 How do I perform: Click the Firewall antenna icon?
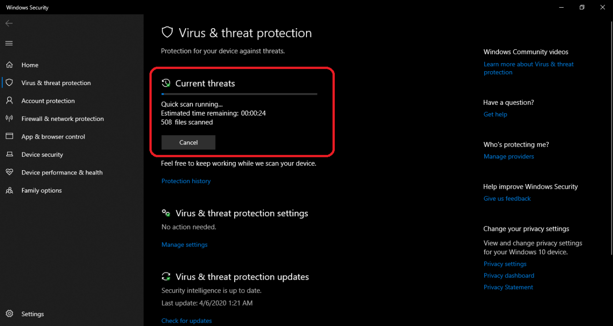pyautogui.click(x=9, y=119)
